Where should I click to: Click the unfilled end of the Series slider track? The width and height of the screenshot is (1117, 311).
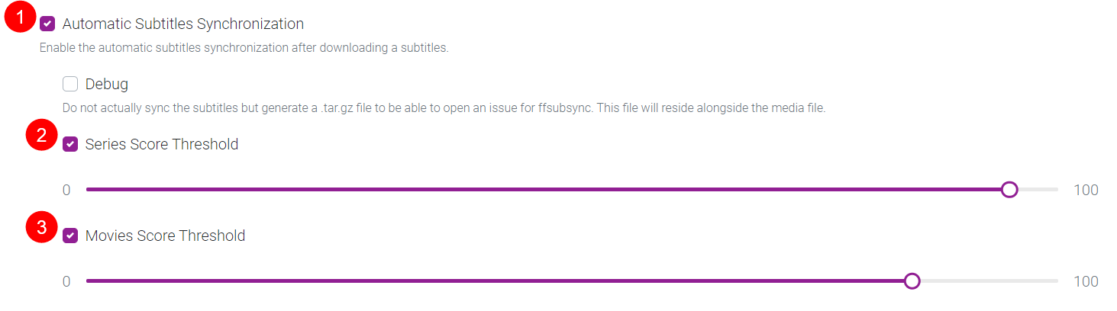[1038, 190]
